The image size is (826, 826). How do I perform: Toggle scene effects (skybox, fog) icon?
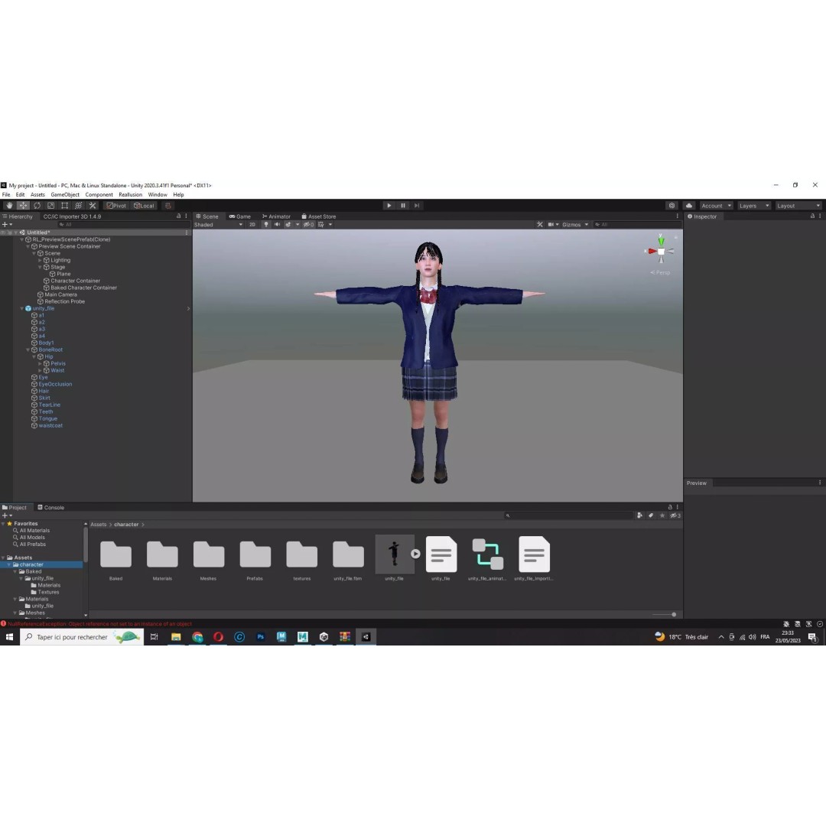[288, 224]
